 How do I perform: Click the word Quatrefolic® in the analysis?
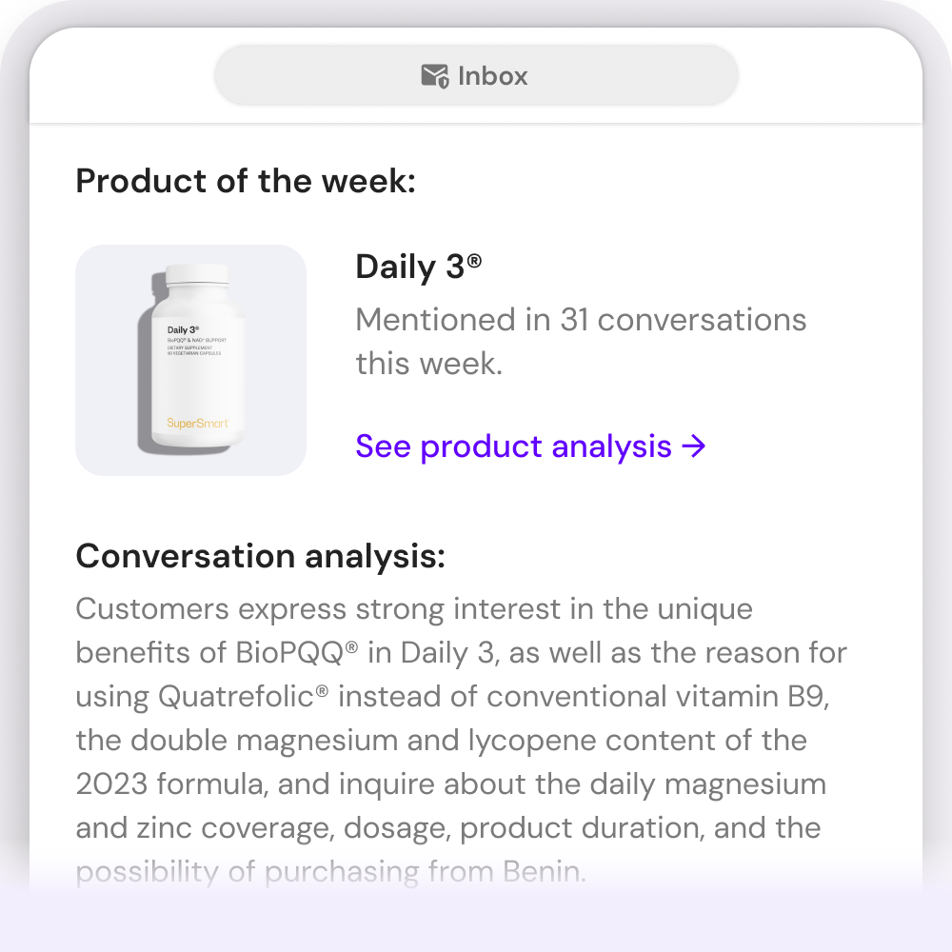(243, 696)
